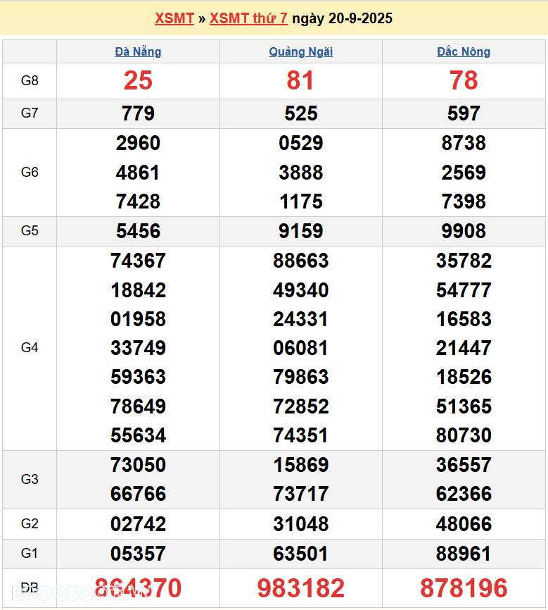Open the Đà Nẵng province link
548x610 pixels.
click(x=138, y=51)
